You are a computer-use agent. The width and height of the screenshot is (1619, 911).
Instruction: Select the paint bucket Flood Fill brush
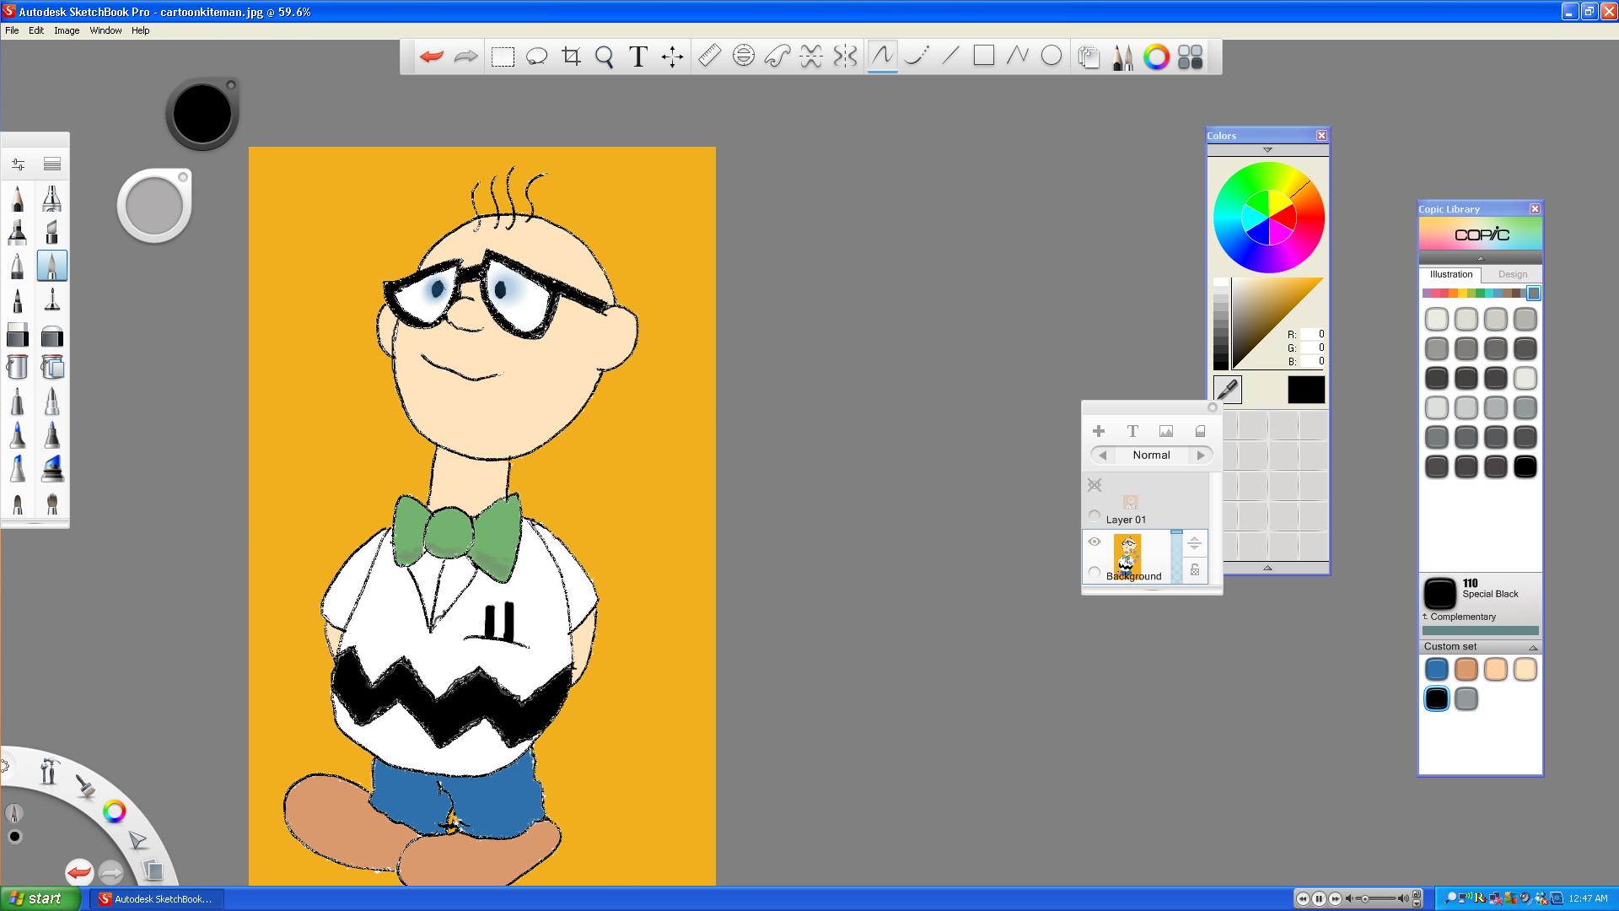coord(18,367)
